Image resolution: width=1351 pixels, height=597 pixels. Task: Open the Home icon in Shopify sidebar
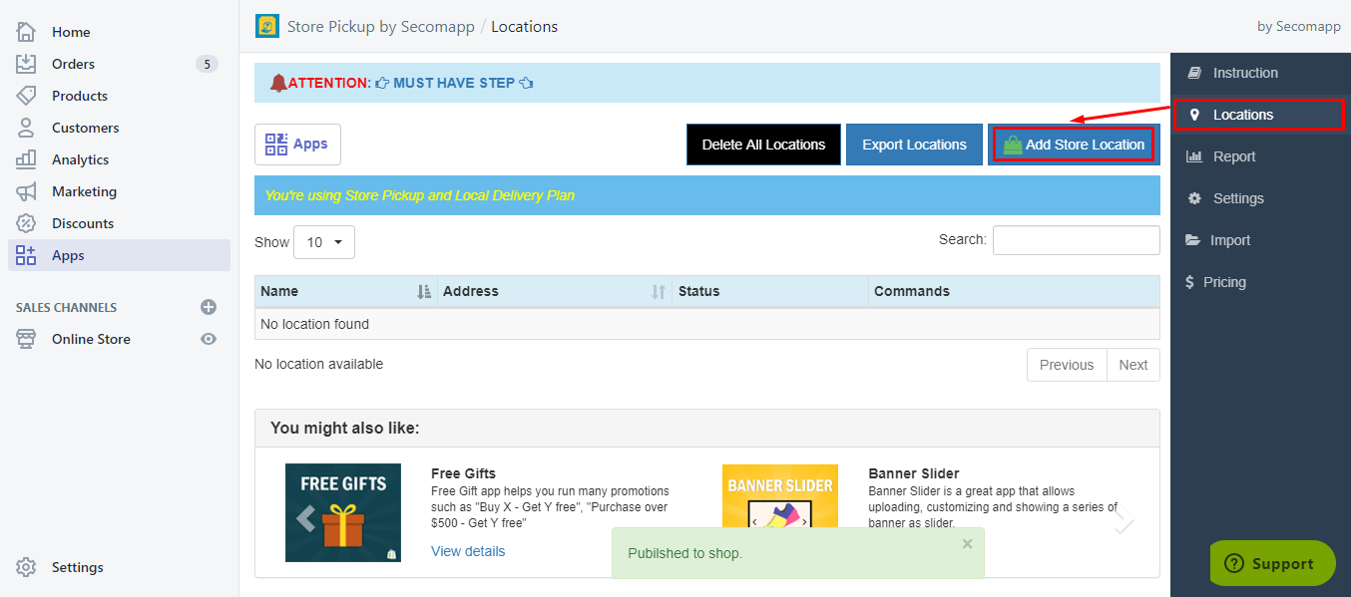tap(26, 32)
